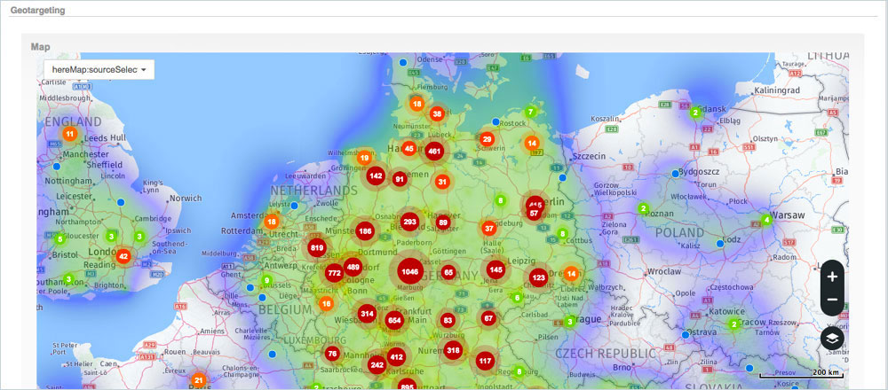
Task: Select the orange 11 cluster in England
Action: tap(69, 134)
